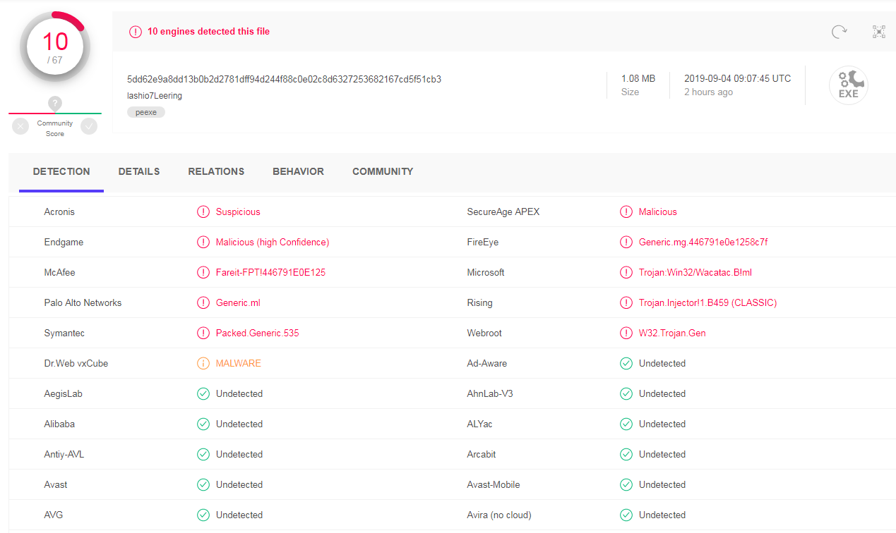Click the green check icon in Avast row
This screenshot has width=896, height=533.
click(203, 484)
